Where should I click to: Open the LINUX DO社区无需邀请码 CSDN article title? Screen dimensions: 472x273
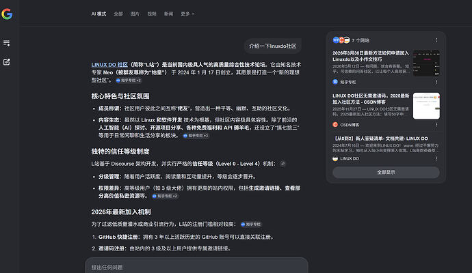pyautogui.click(x=371, y=99)
